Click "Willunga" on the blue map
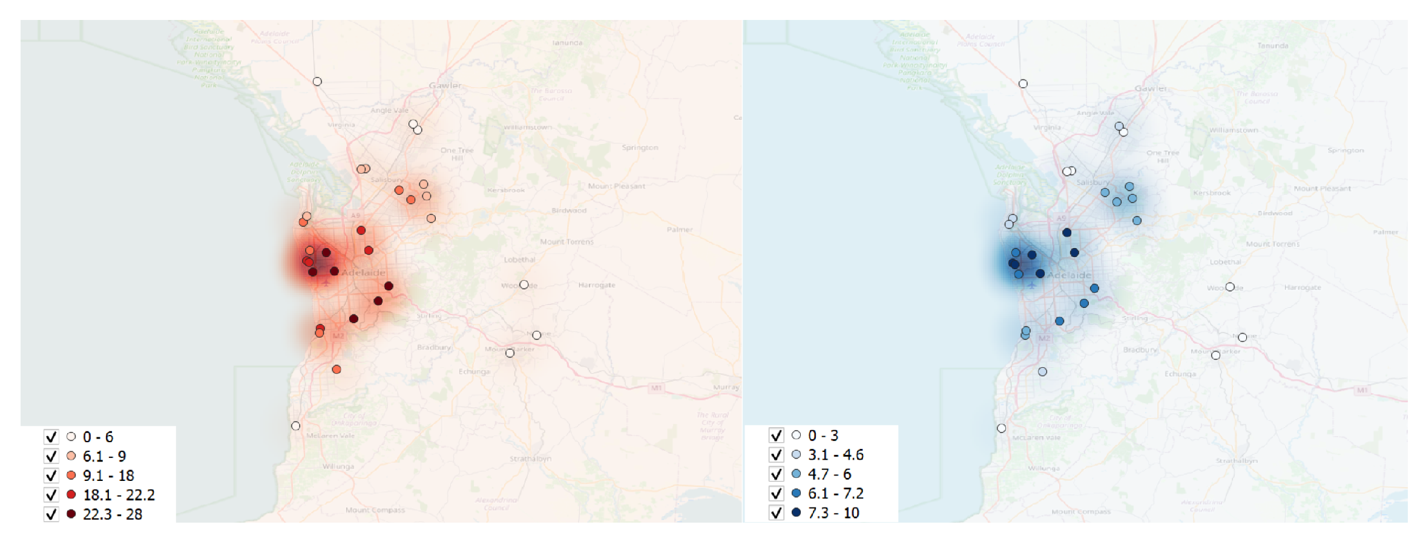 click(x=1043, y=469)
